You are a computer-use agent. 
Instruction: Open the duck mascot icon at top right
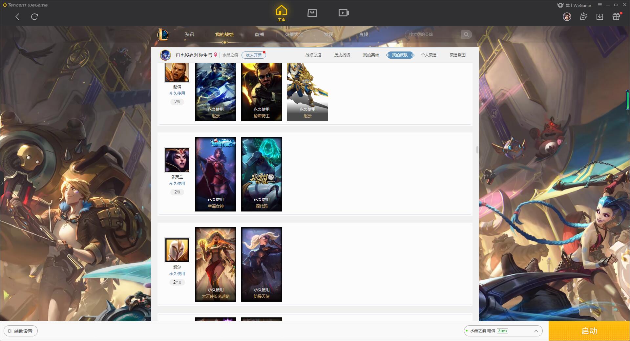[583, 17]
